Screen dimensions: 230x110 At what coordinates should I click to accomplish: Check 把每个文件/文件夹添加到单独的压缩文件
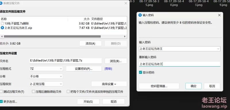(x=68, y=92)
